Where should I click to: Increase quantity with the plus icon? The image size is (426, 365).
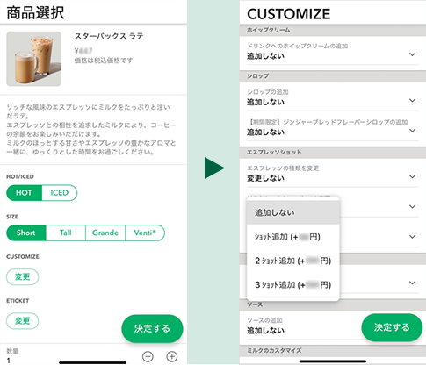[x=172, y=356]
